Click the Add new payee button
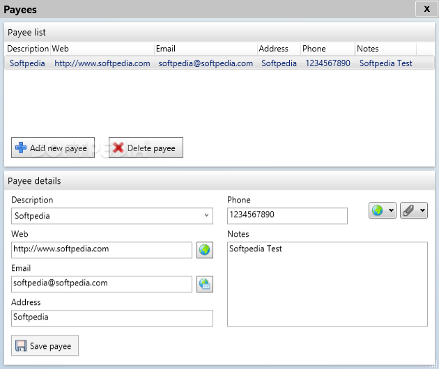The height and width of the screenshot is (369, 439). [53, 148]
